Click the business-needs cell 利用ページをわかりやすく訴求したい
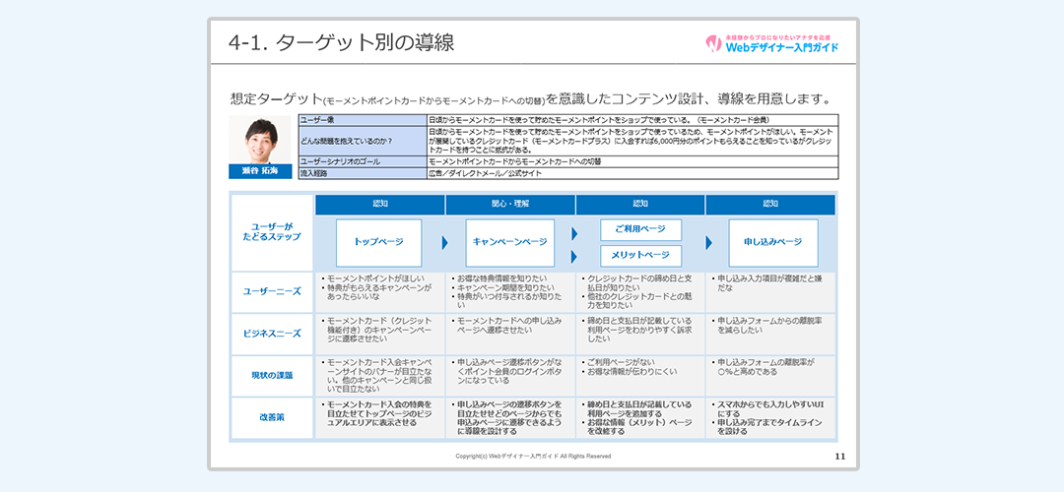The height and width of the screenshot is (492, 1064). 640,335
